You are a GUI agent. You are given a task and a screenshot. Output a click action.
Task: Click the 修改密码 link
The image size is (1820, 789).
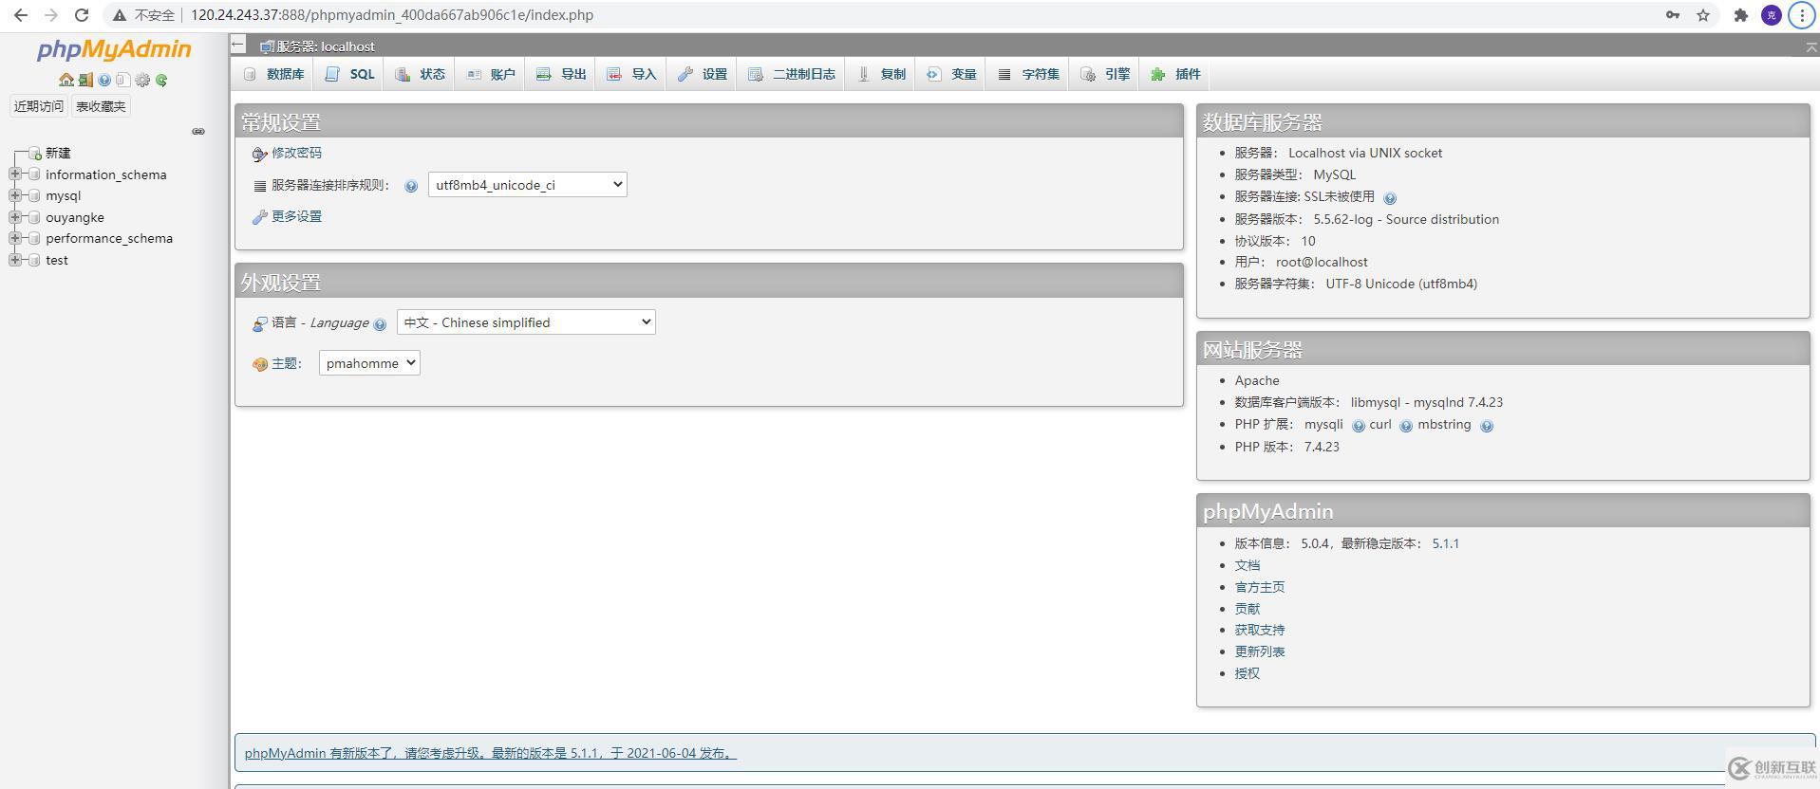point(296,153)
